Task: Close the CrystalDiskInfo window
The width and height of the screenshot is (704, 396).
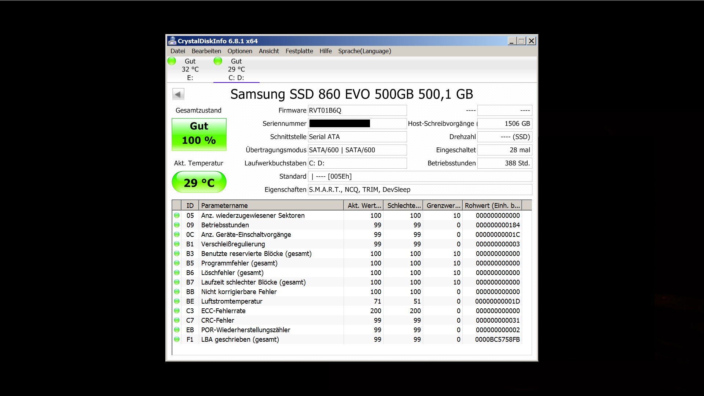Action: coord(531,41)
